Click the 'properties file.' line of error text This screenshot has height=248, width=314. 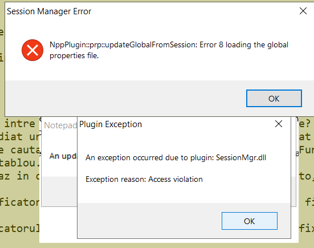tap(74, 55)
